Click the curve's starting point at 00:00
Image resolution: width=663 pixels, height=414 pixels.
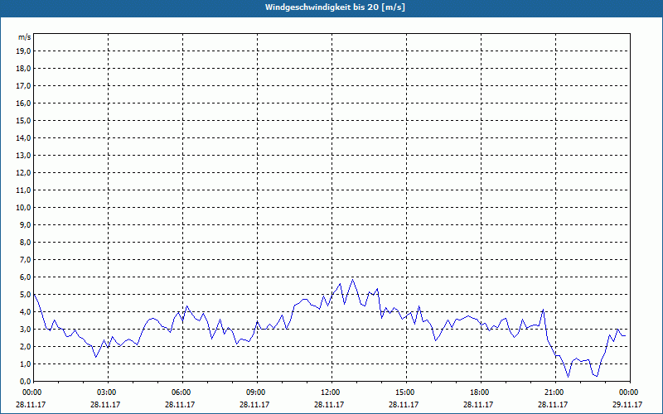tap(34, 294)
